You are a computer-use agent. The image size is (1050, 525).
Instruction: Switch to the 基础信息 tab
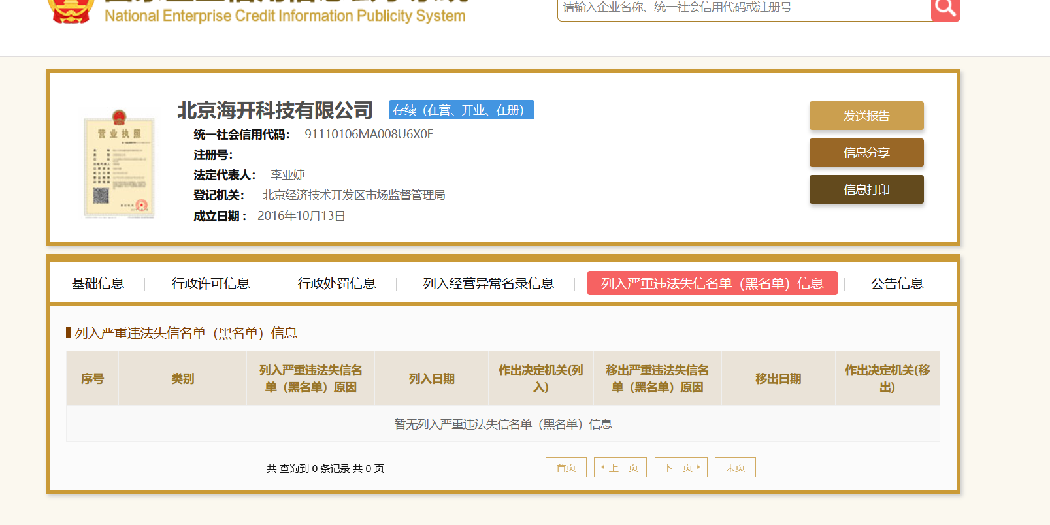click(x=98, y=283)
